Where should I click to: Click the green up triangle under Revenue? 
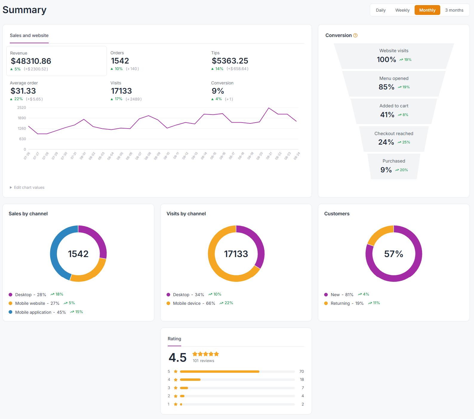click(12, 69)
